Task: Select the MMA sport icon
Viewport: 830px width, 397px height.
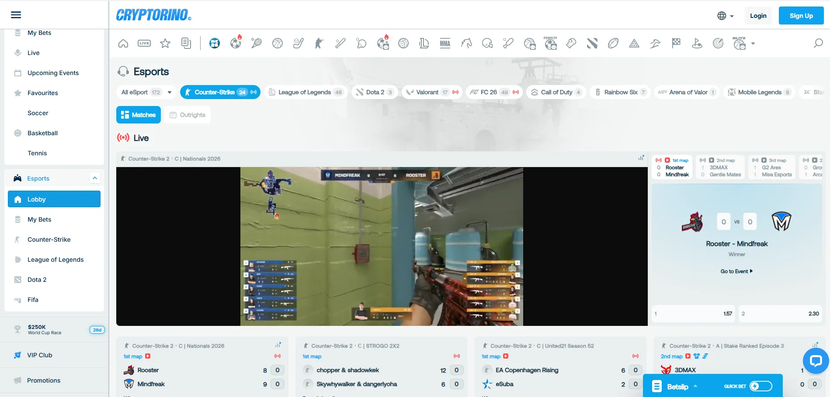Action: point(445,43)
